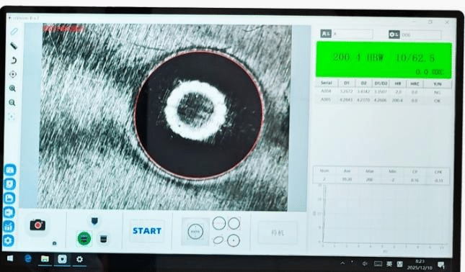Click the green hardness result display '200.4 HBW'
The height and width of the screenshot is (272, 465).
click(x=384, y=60)
